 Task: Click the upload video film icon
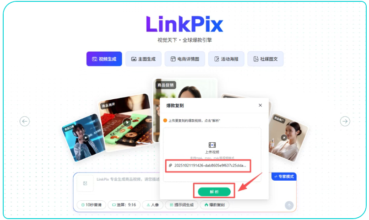pyautogui.click(x=212, y=145)
